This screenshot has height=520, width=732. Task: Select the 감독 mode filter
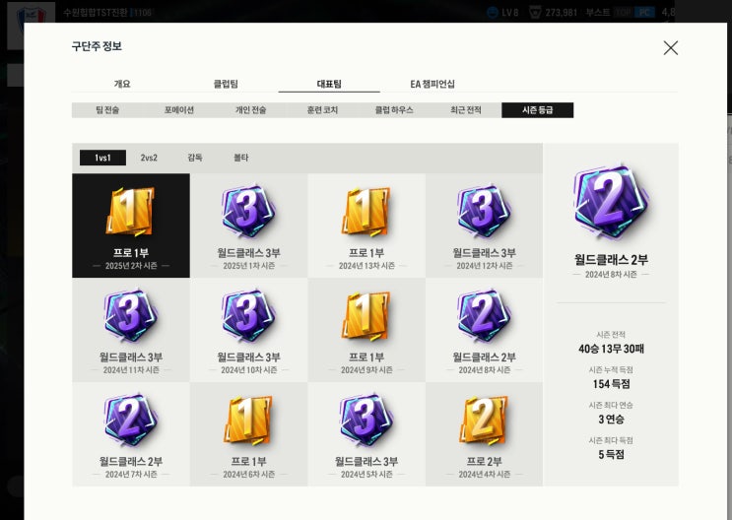point(195,158)
